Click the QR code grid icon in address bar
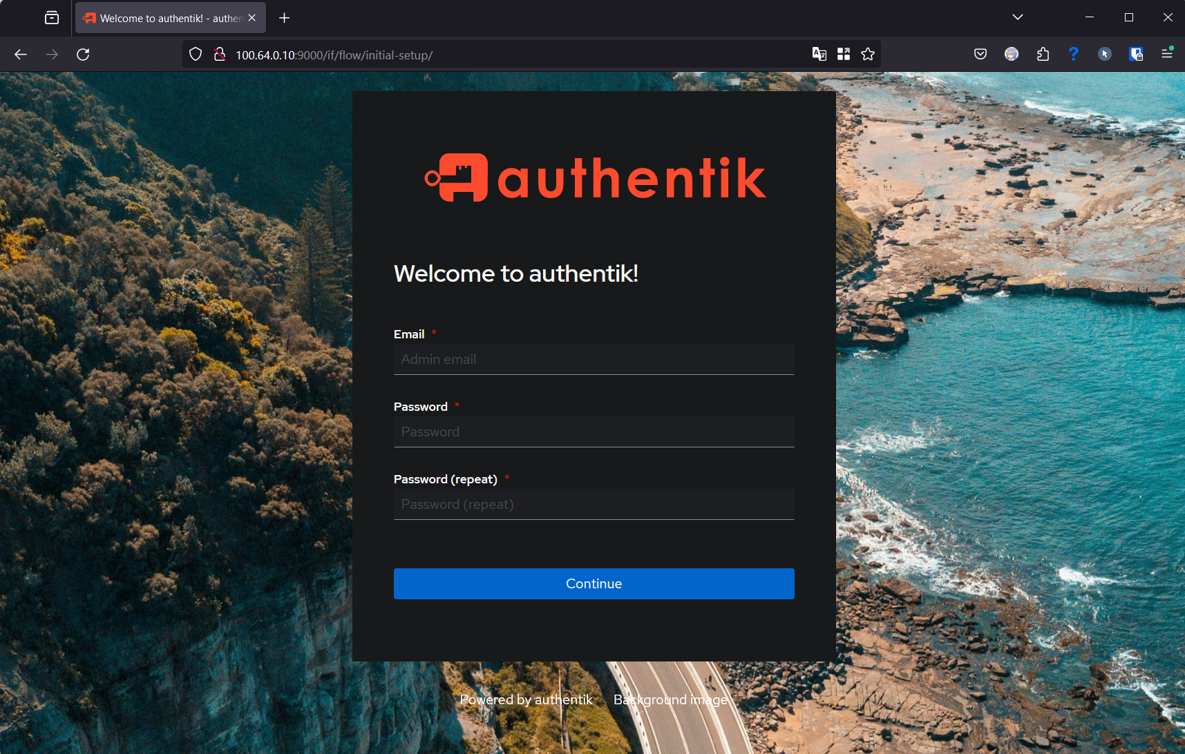This screenshot has height=754, width=1185. pyautogui.click(x=844, y=55)
